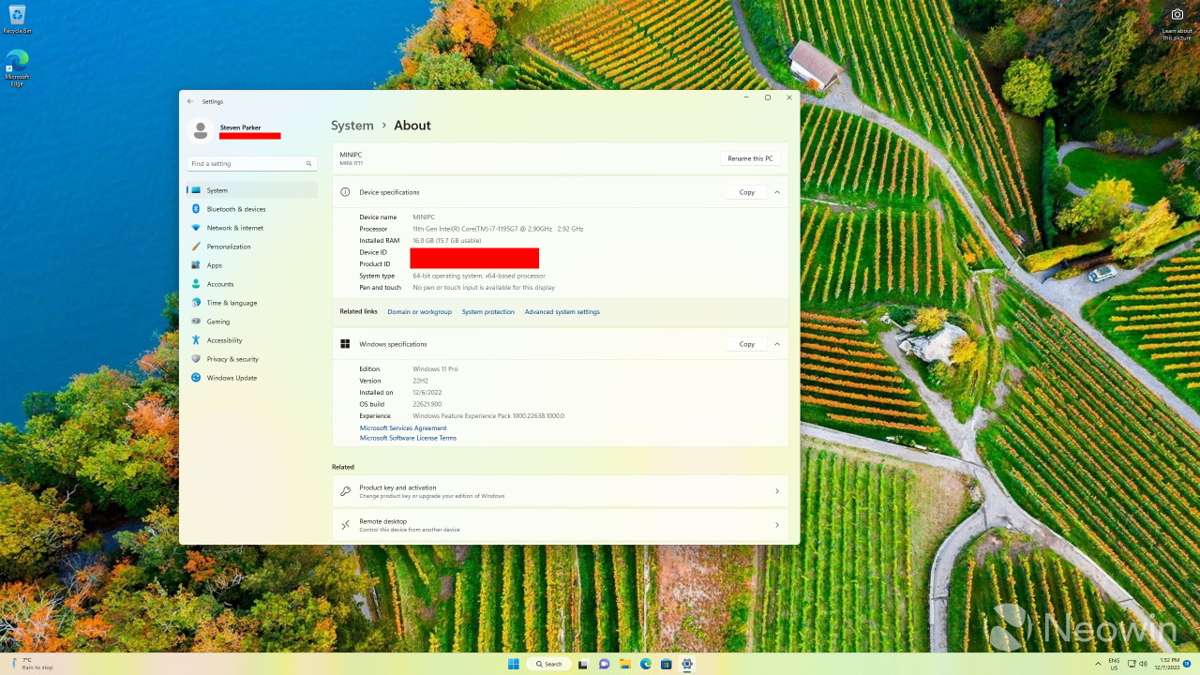1200x675 pixels.
Task: Open Advanced system settings link
Action: point(562,312)
